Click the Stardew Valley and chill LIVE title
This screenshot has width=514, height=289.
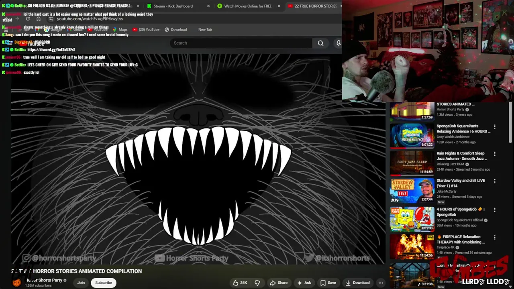click(x=461, y=183)
